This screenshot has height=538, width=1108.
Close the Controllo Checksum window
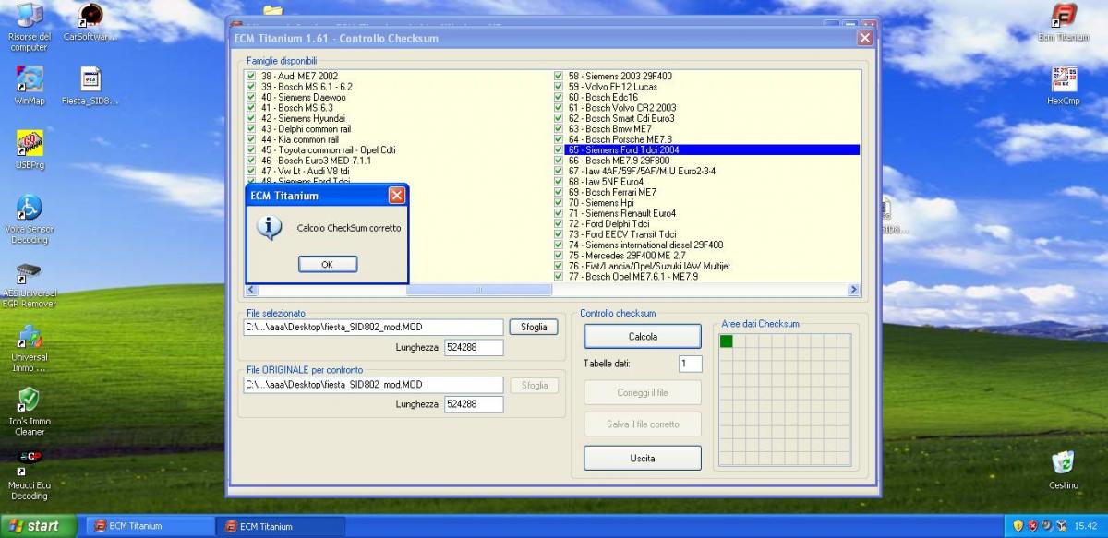(x=864, y=38)
